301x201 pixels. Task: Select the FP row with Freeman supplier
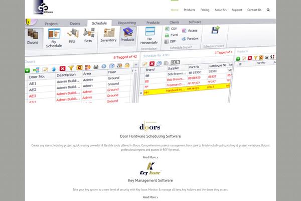click(187, 84)
